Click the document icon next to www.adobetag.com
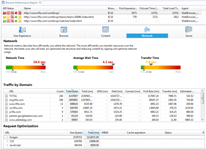This screenshot has width=206, height=149. (6, 120)
